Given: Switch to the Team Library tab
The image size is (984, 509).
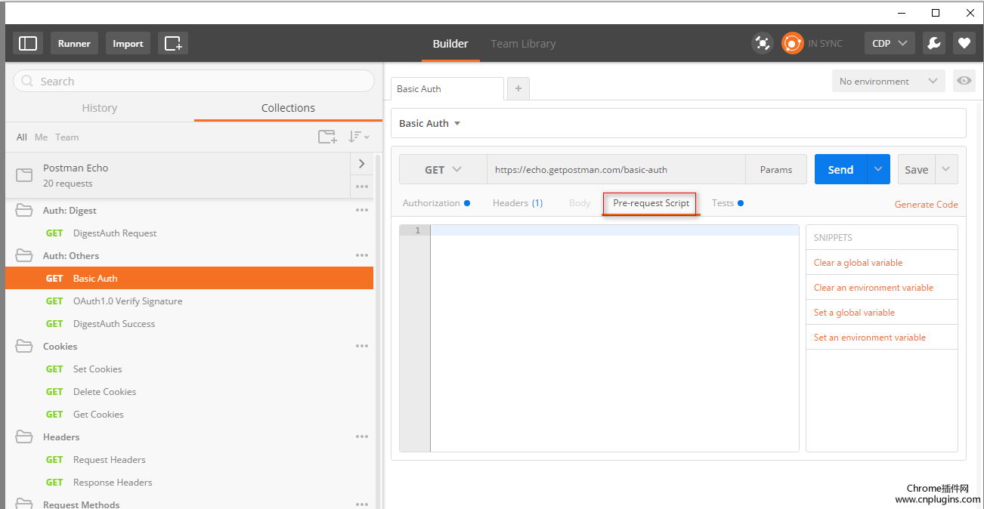Looking at the screenshot, I should 523,44.
